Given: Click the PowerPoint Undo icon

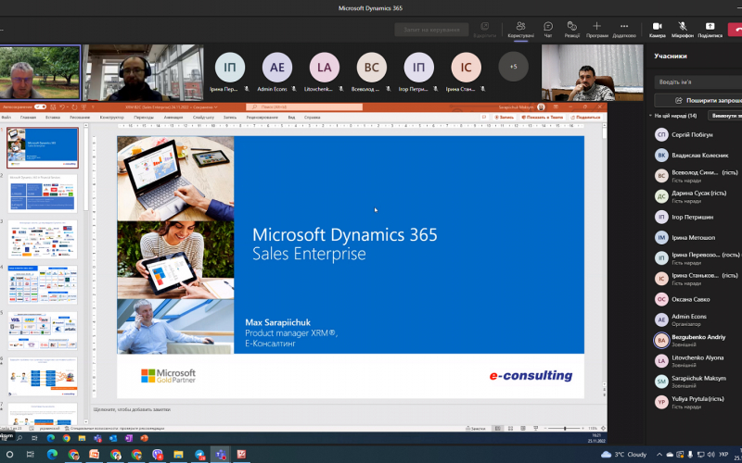Looking at the screenshot, I should 62,107.
